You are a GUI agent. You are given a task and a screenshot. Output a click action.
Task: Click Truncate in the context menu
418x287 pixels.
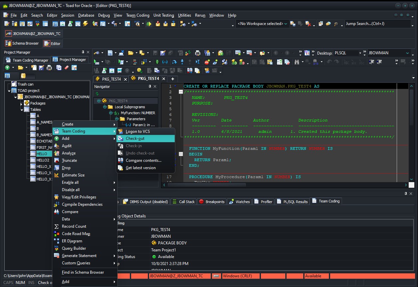(69, 160)
